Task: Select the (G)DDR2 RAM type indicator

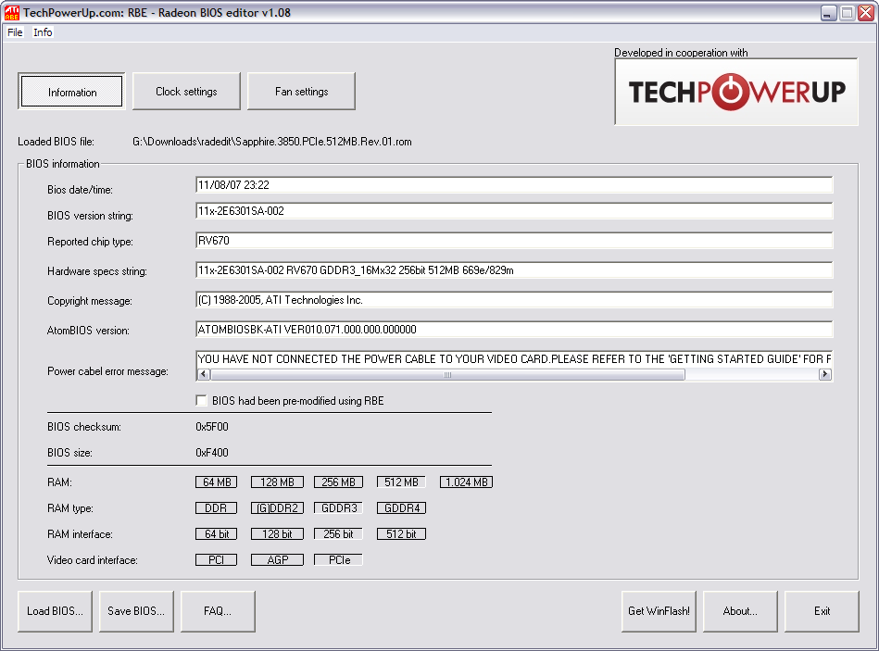Action: (277, 508)
